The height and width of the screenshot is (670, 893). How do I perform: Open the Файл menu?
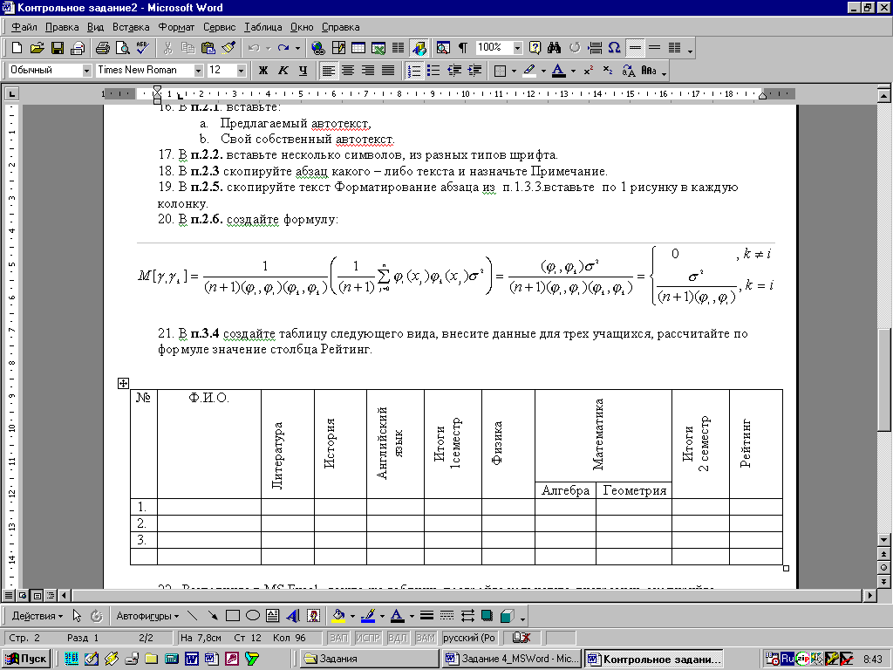24,27
